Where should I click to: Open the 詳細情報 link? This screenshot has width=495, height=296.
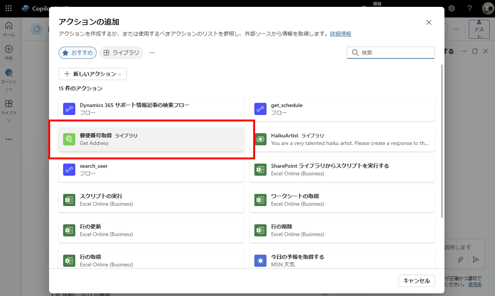340,34
